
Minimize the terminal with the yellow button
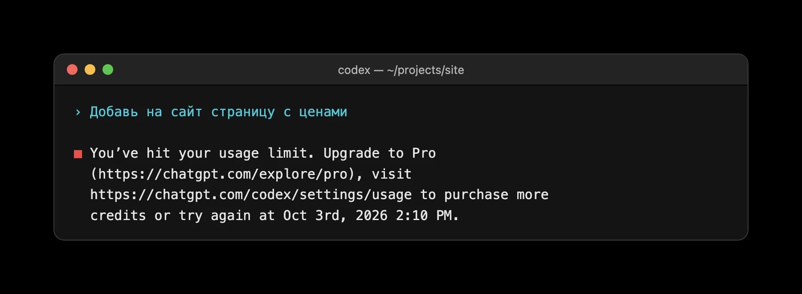click(x=90, y=69)
